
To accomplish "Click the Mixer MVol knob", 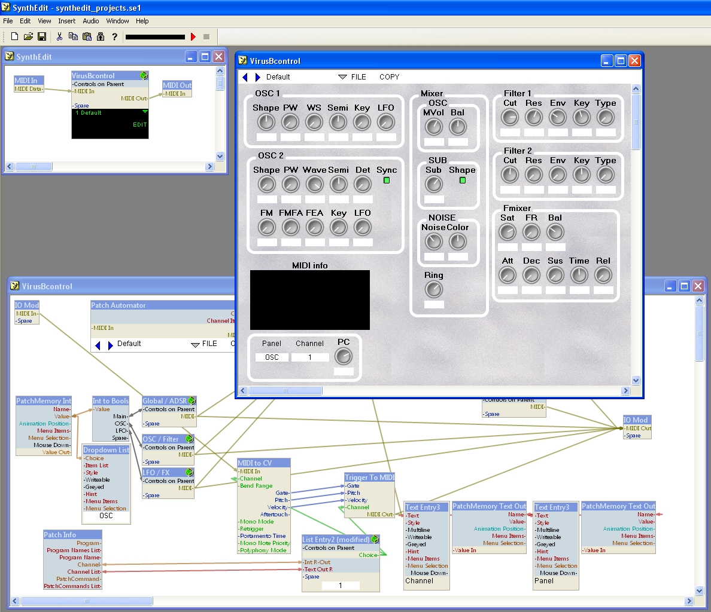I will (x=433, y=127).
